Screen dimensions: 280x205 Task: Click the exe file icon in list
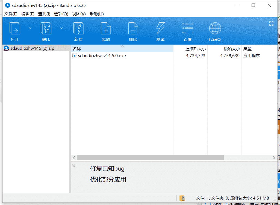click(x=75, y=56)
